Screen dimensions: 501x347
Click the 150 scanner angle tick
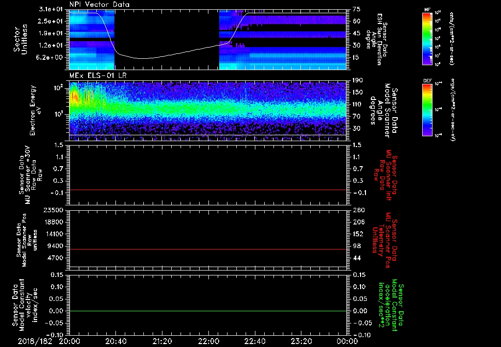[x=358, y=93]
